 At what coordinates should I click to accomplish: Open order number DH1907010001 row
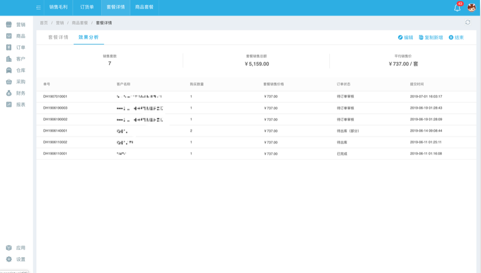click(55, 97)
